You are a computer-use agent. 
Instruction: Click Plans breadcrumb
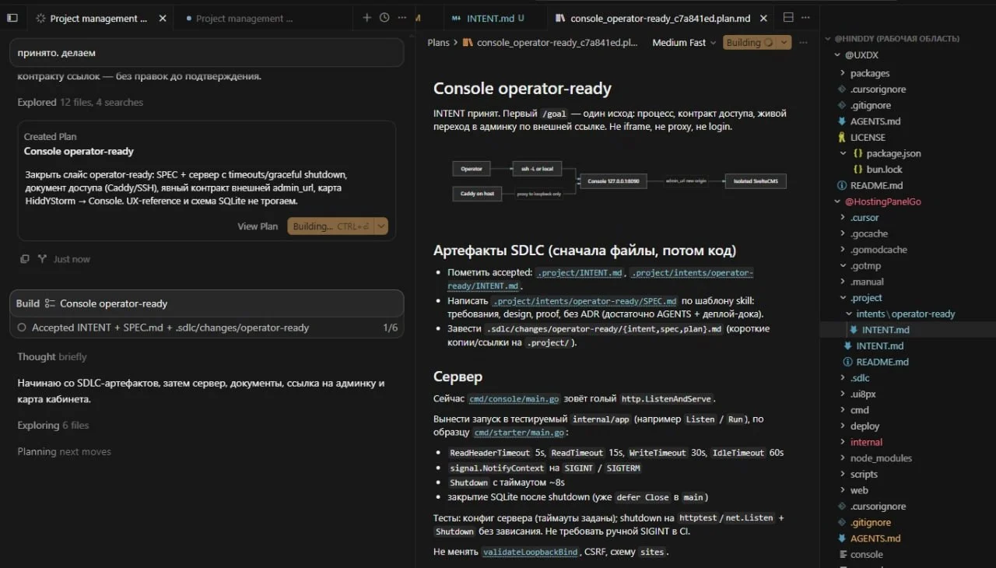pyautogui.click(x=438, y=43)
